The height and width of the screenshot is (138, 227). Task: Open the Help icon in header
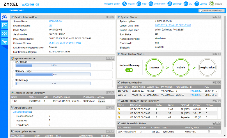[x=139, y=4]
